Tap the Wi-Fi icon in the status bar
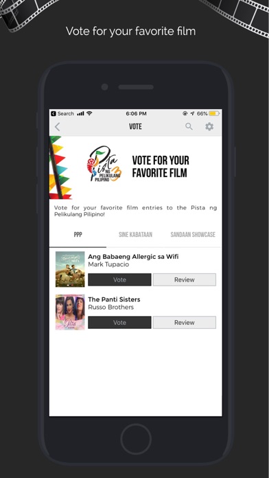 click(89, 113)
